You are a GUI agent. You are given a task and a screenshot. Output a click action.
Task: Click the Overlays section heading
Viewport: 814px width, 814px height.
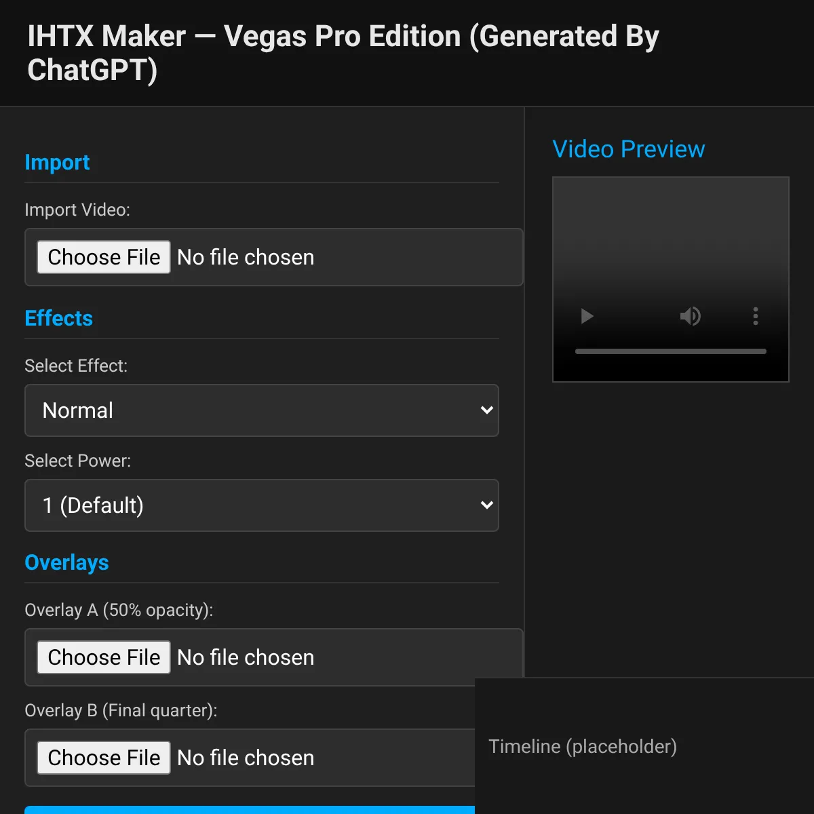pos(66,562)
